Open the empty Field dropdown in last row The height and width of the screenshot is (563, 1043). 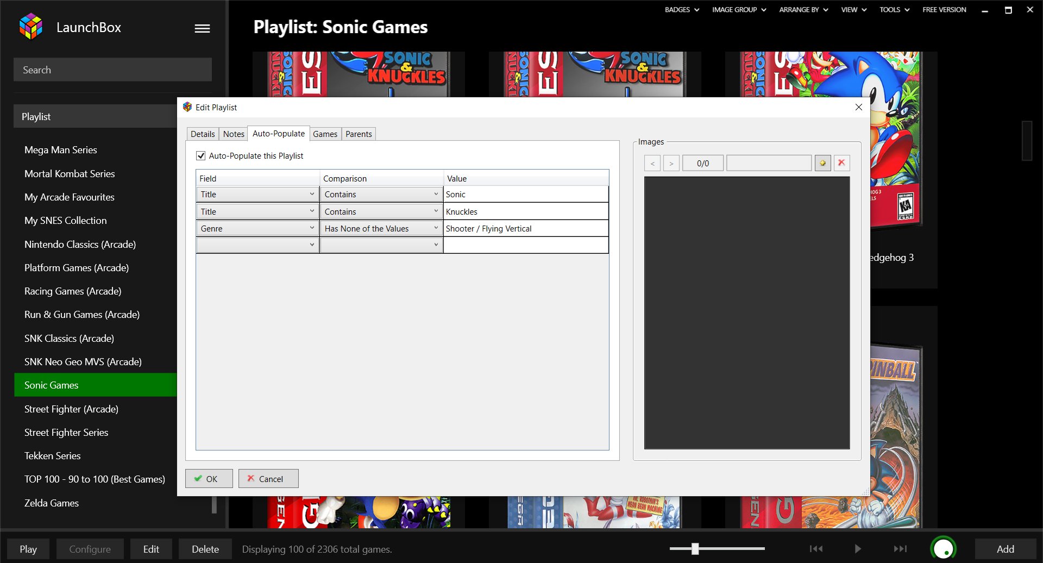(257, 245)
